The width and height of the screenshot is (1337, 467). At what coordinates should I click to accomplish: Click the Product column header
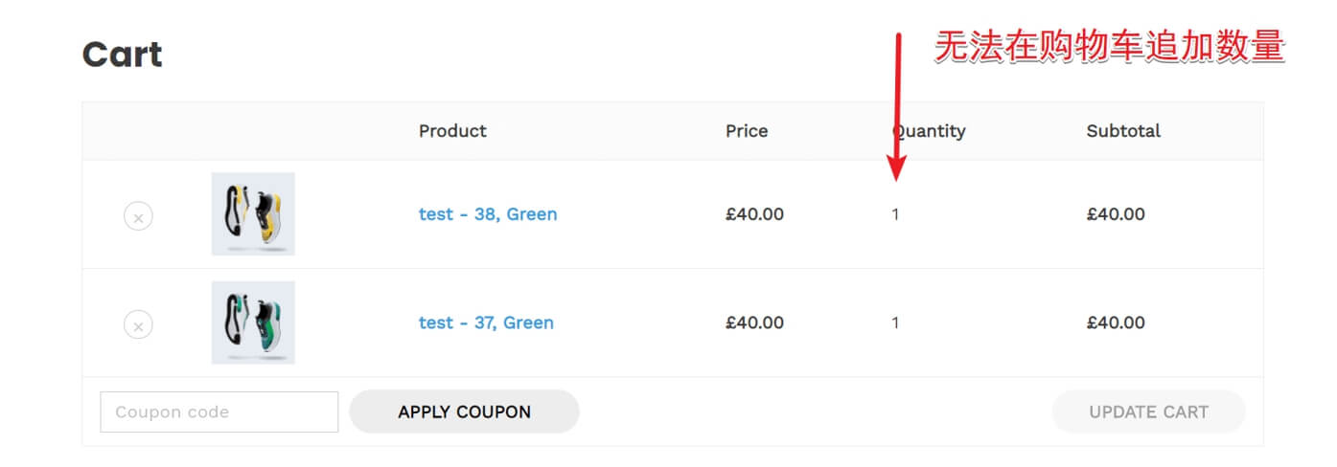(452, 131)
